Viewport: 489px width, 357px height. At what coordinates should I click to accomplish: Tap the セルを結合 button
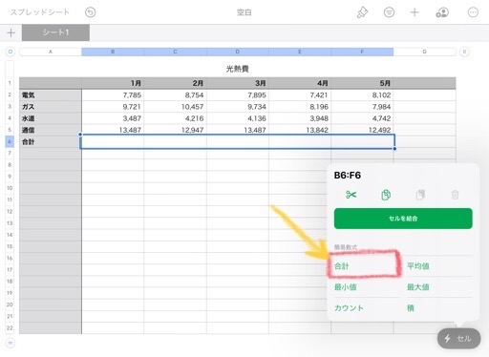[x=403, y=219]
